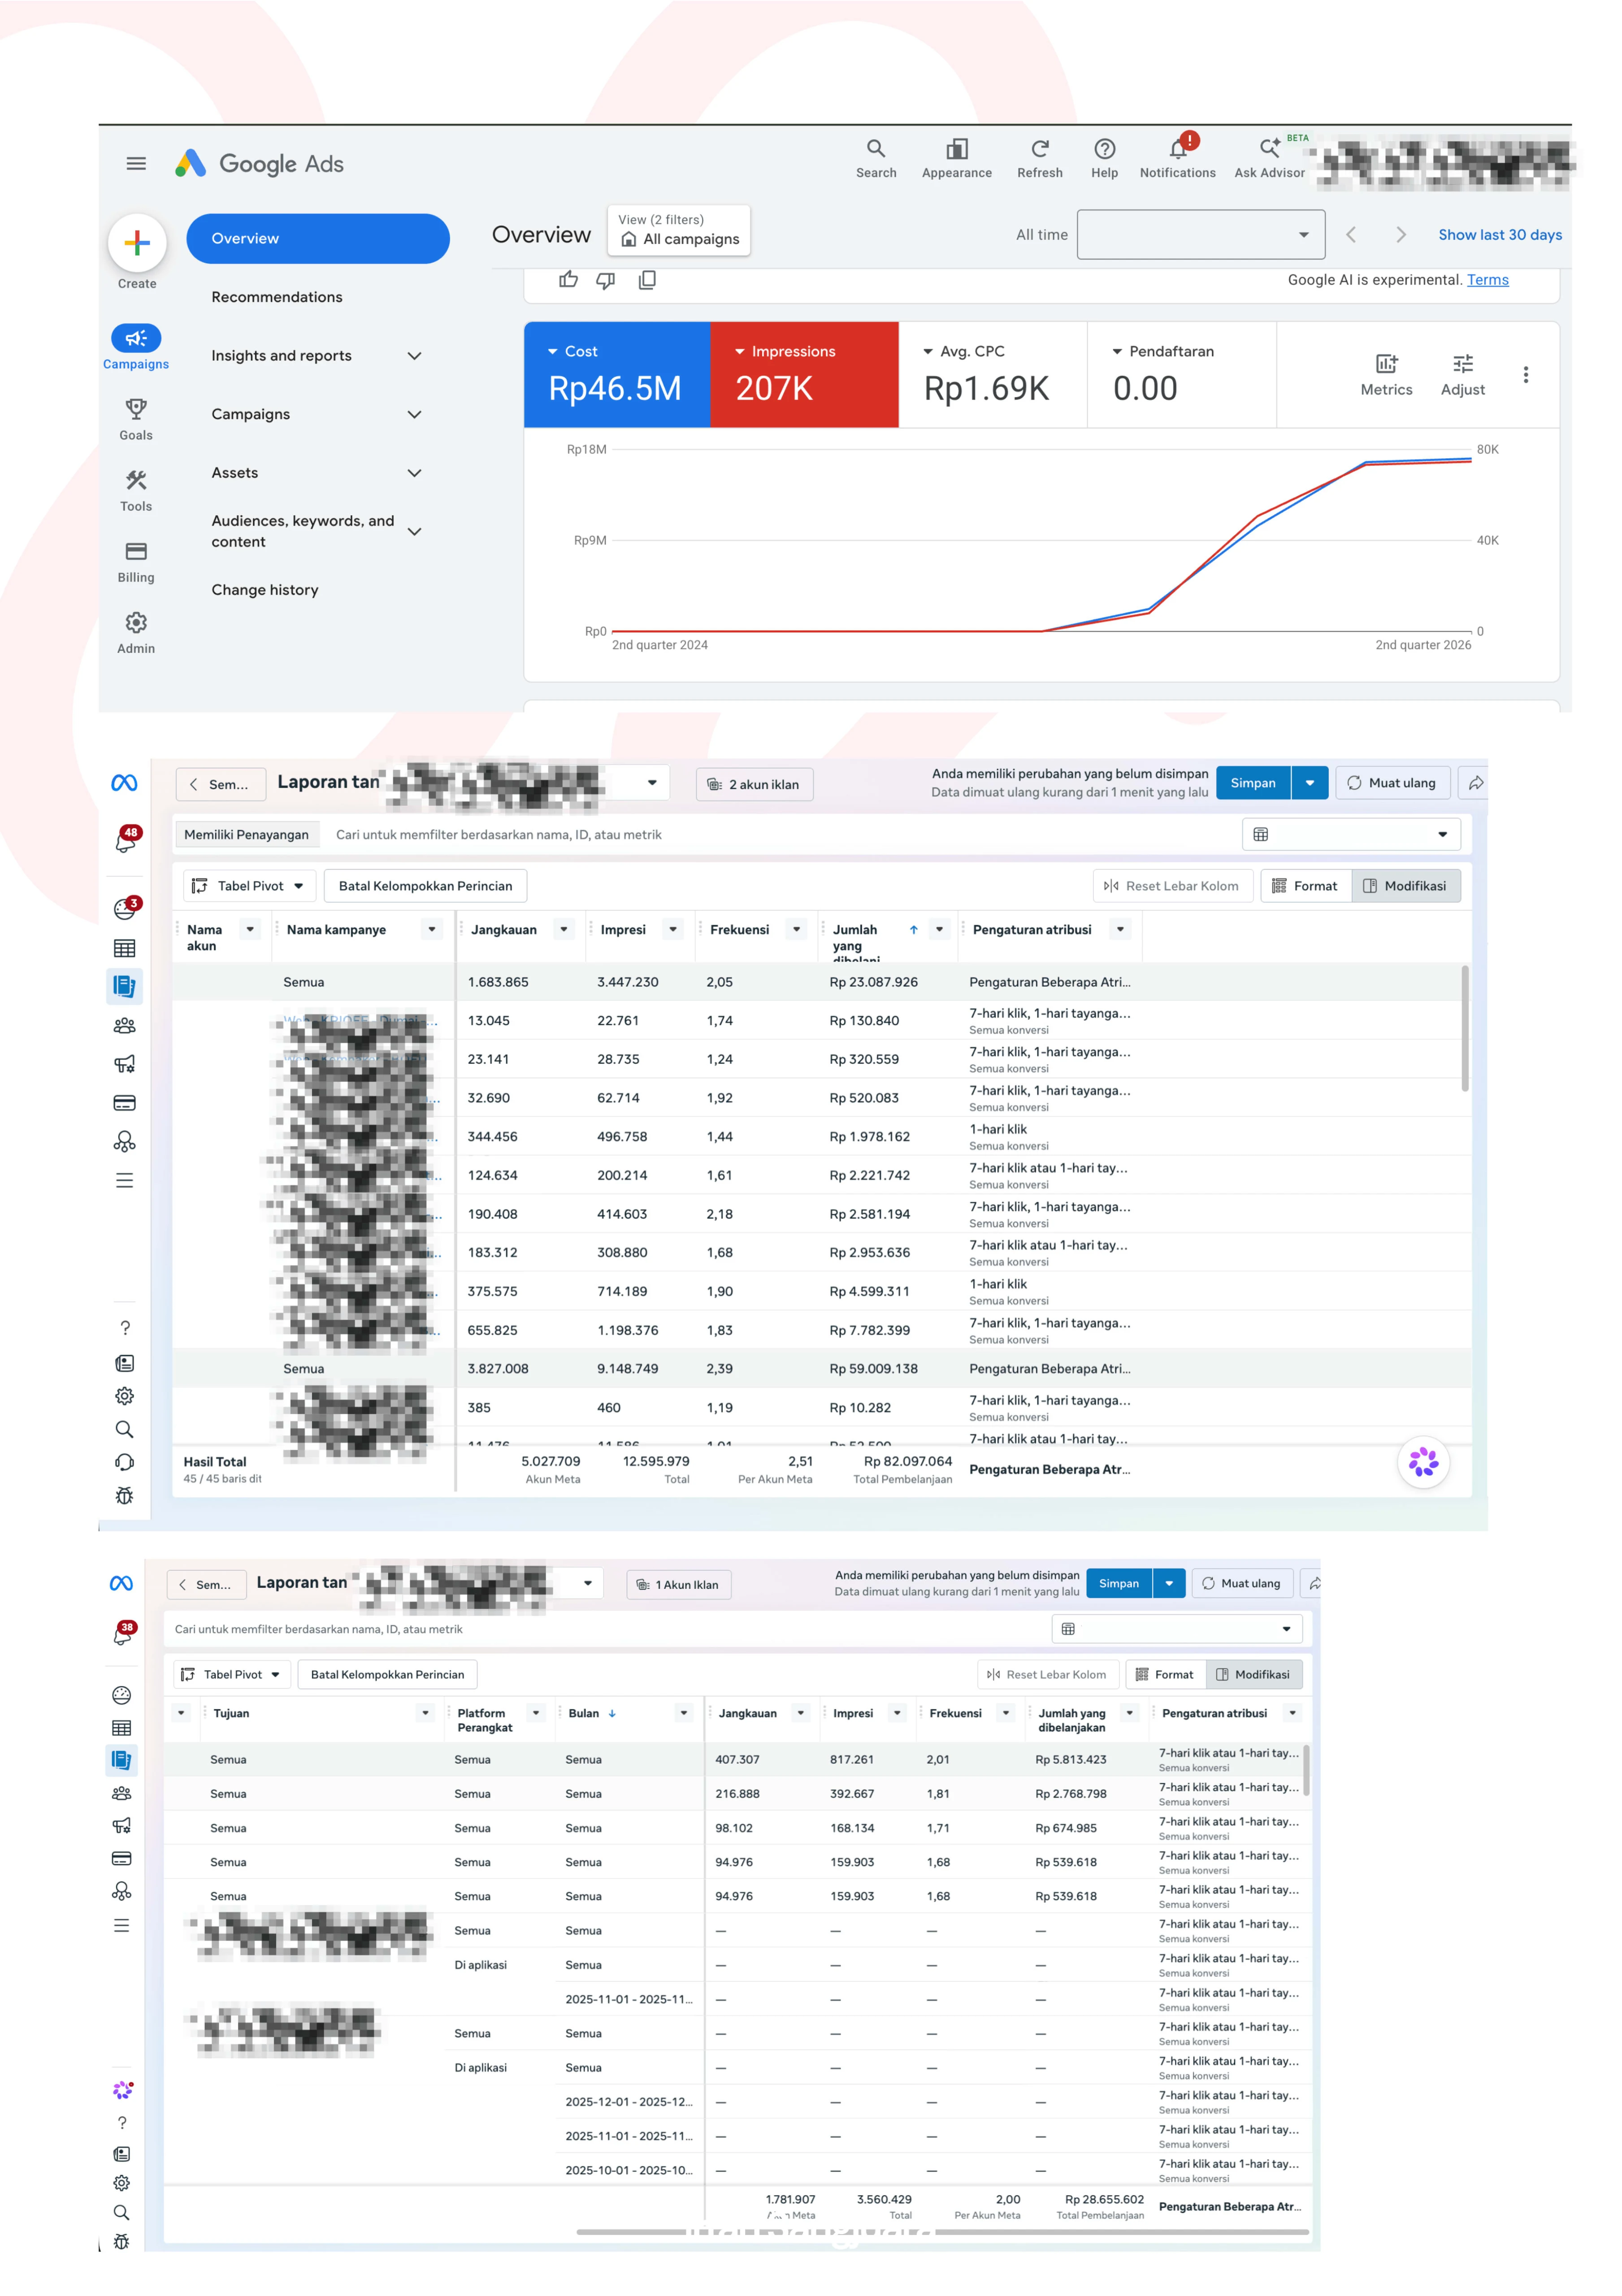Open the dropdown arrow next to Simpan in 1 Akun Iklan report
The width and height of the screenshot is (1622, 2296).
tap(1169, 1584)
